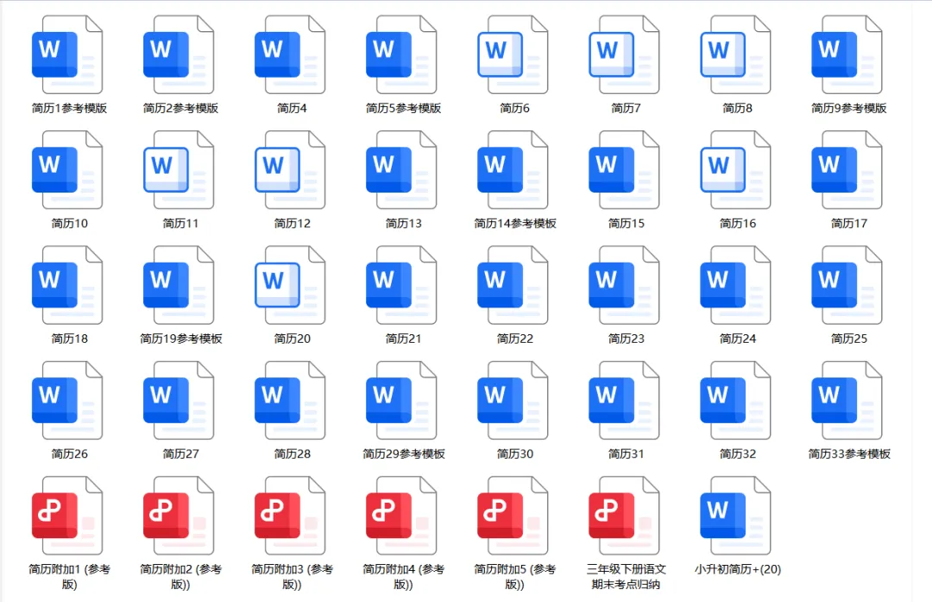The height and width of the screenshot is (602, 932).
Task: Select the 简历29参考模板 document icon
Action: [x=401, y=401]
